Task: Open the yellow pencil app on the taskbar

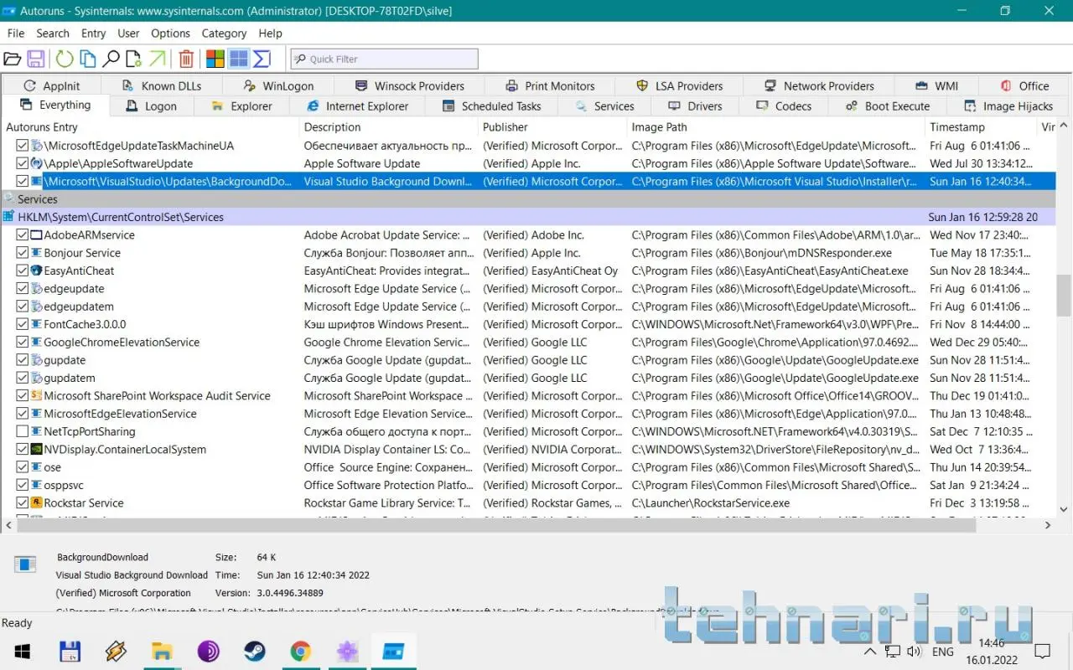Action: click(116, 652)
